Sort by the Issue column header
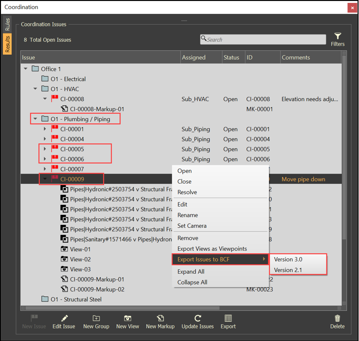This screenshot has width=359, height=341. point(100,57)
